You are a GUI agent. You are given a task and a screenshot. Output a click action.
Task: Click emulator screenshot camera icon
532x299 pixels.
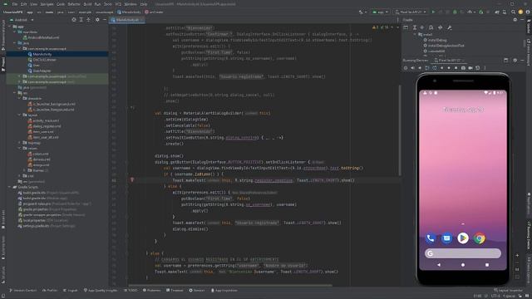(463, 68)
